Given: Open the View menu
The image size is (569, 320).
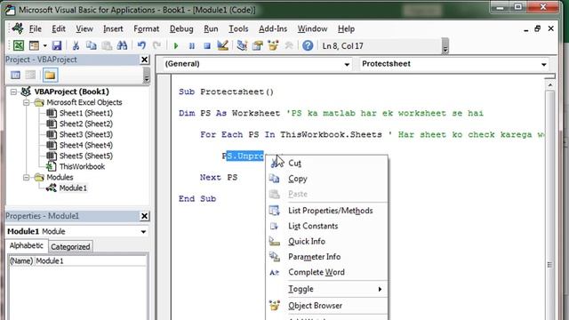Looking at the screenshot, I should [84, 28].
